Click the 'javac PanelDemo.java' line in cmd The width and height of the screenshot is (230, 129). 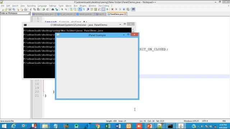63,31
